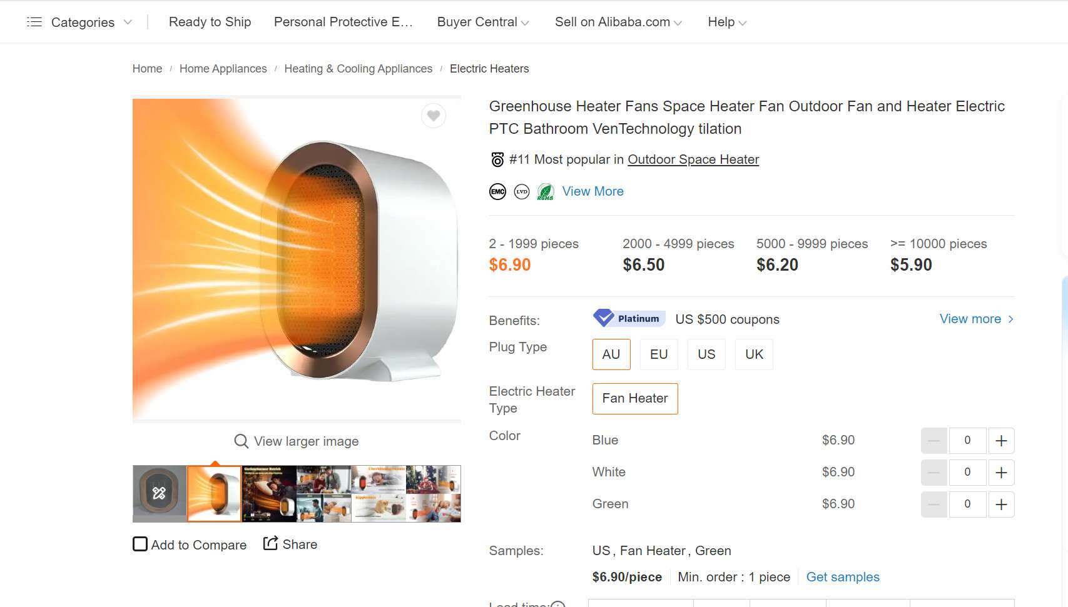The height and width of the screenshot is (607, 1068).
Task: Select the UK plug type option
Action: (x=754, y=354)
